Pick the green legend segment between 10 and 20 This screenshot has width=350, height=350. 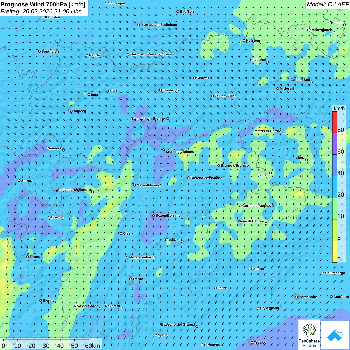tap(335, 209)
